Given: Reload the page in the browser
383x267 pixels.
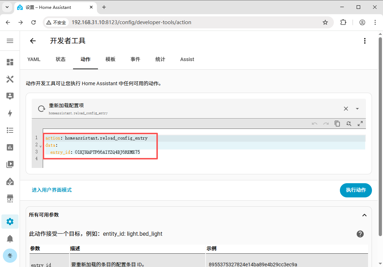Looking at the screenshot, I should 33,22.
